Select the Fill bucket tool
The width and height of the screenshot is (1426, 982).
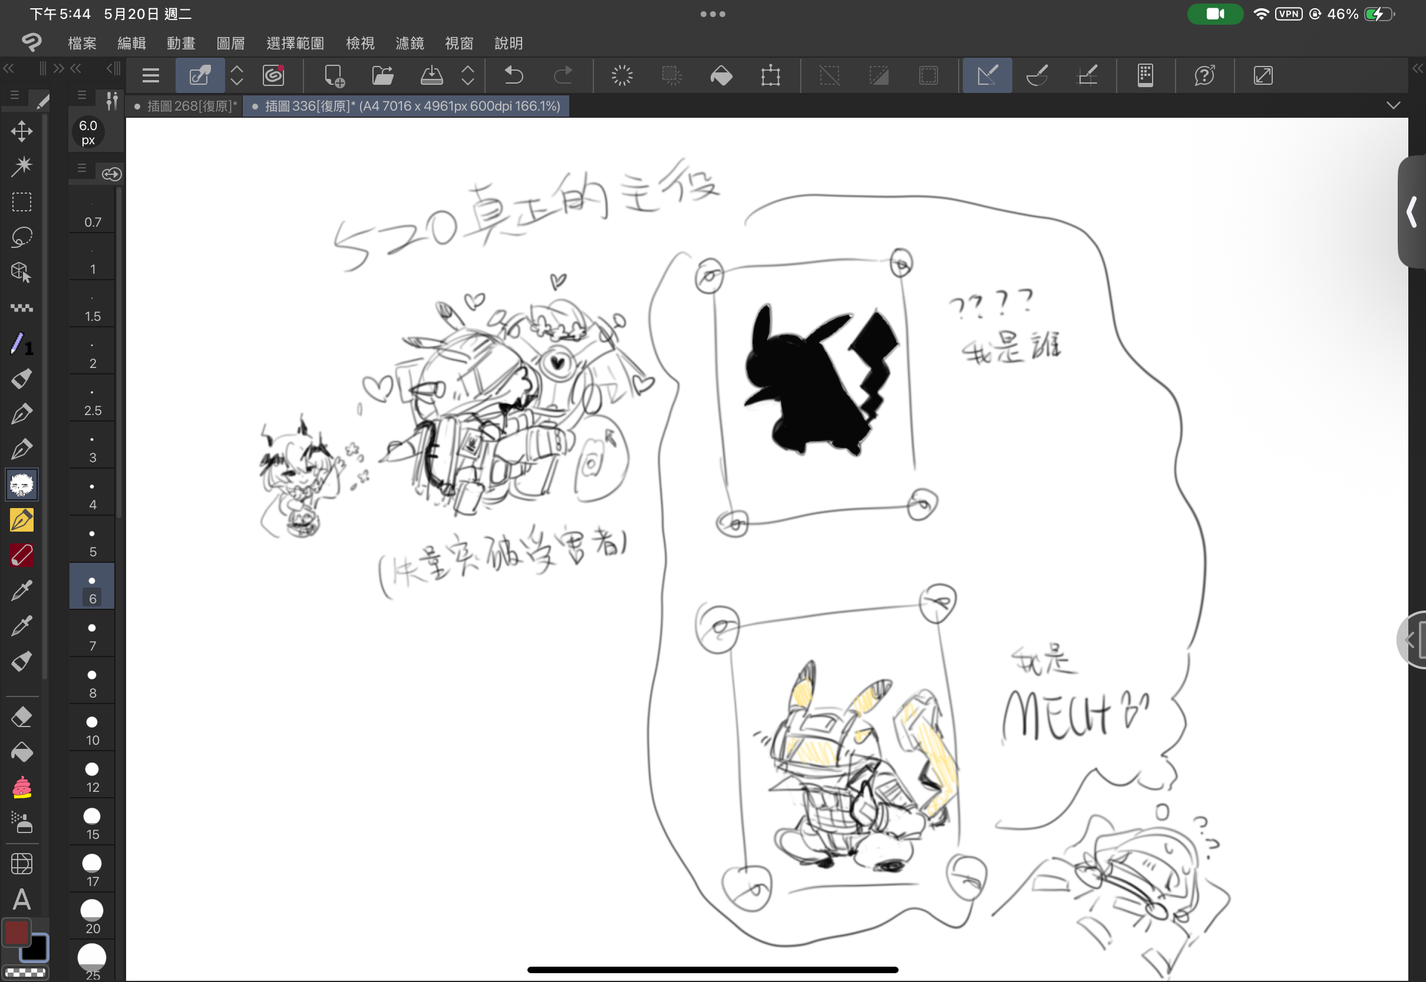tap(22, 752)
